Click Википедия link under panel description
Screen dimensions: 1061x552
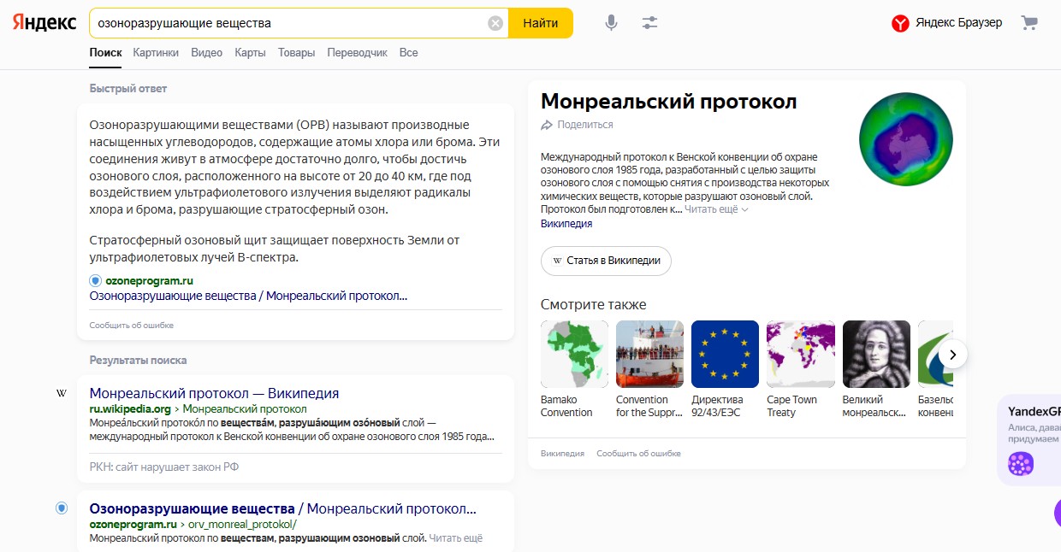coord(566,224)
